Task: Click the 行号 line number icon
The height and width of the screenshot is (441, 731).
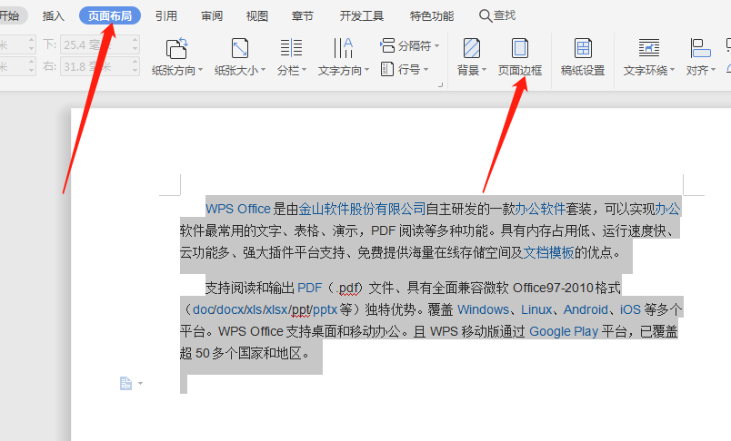Action: [x=387, y=69]
